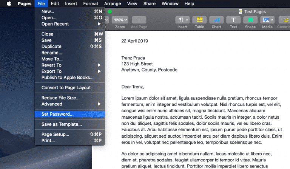This screenshot has height=169, width=290.
Task: Open the Media toolbar button
Action: pyautogui.click(x=267, y=20)
